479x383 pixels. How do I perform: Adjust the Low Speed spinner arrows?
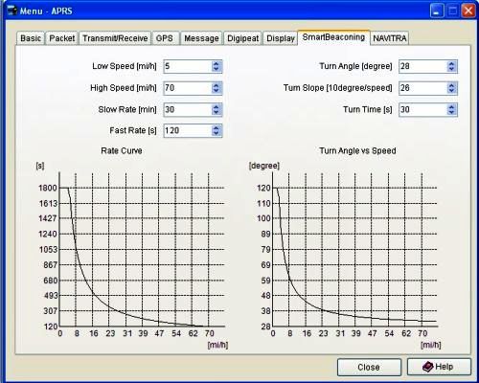[x=217, y=66]
